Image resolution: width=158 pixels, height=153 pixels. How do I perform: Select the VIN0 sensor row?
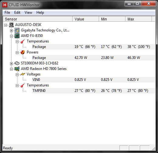click(x=93, y=80)
